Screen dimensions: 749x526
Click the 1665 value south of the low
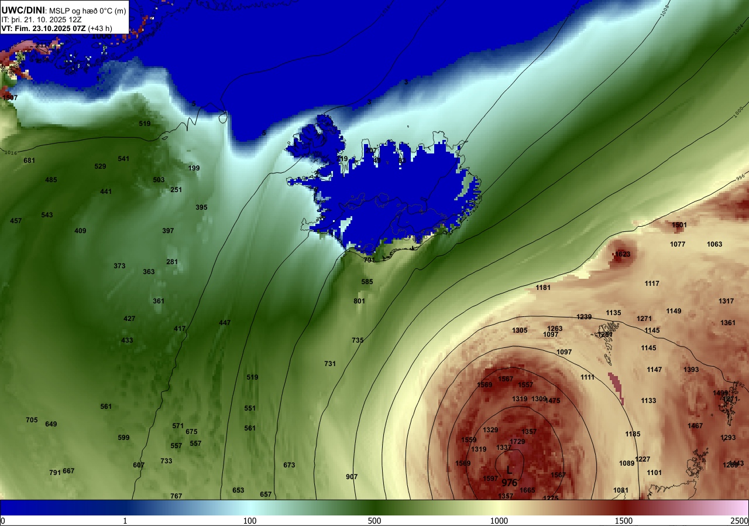tap(527, 490)
